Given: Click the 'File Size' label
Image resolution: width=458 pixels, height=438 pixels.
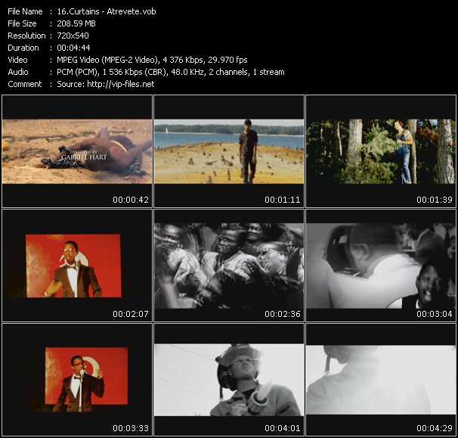Looking at the screenshot, I should coord(22,23).
